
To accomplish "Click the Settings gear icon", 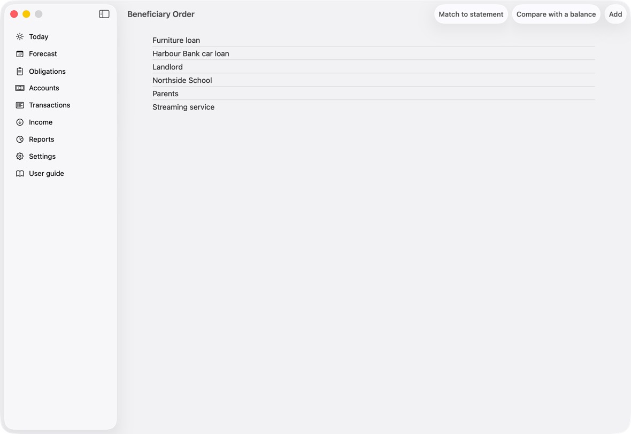I will [x=20, y=157].
